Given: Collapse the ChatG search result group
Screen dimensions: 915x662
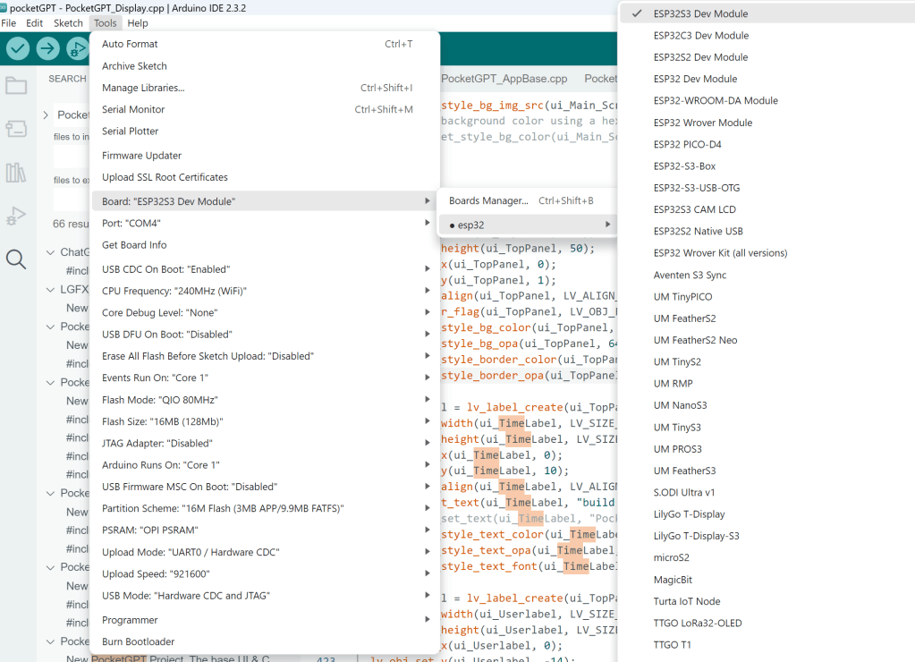Looking at the screenshot, I should point(51,252).
